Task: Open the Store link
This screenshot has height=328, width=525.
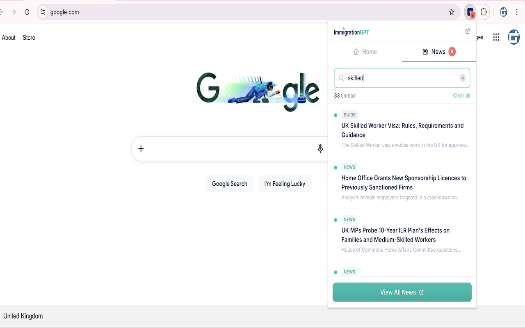Action: tap(29, 38)
